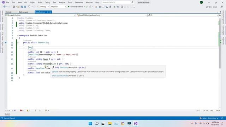Open the active documents list dropdown arrow

[x=218, y=12]
